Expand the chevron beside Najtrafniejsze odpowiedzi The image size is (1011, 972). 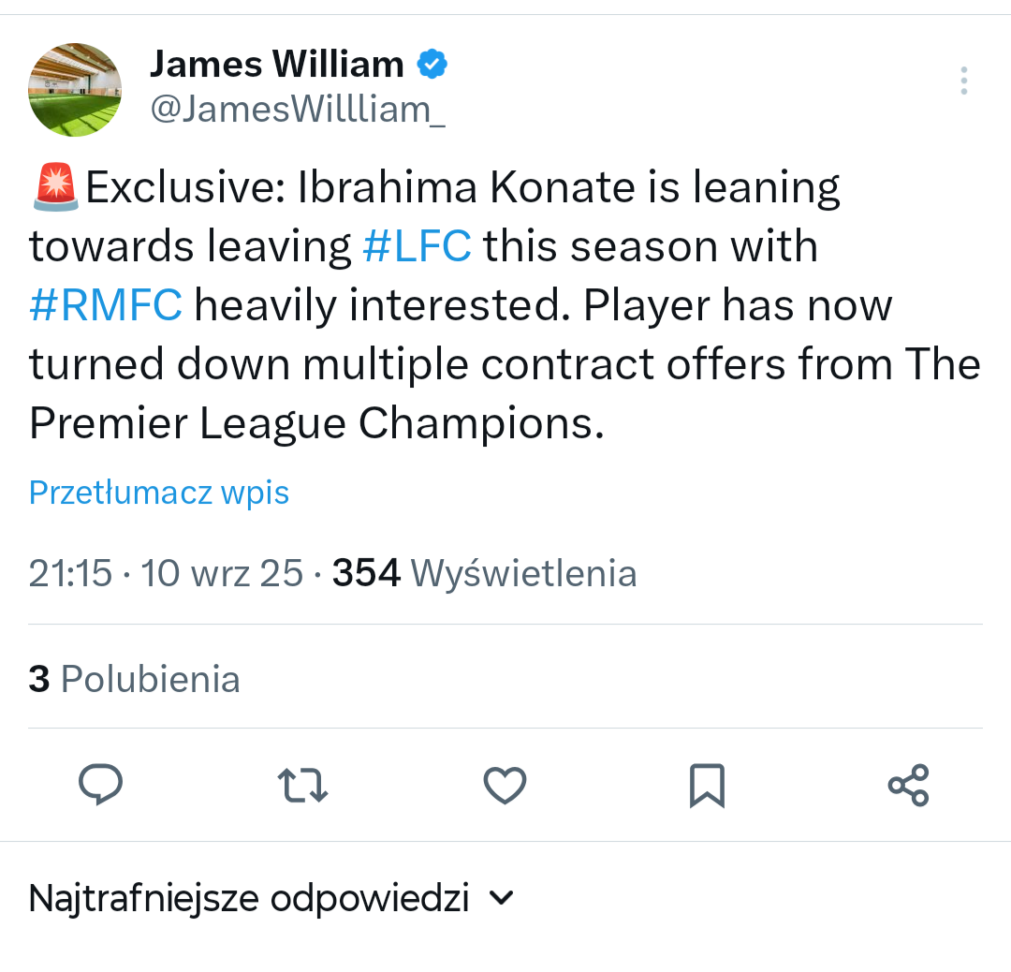(x=502, y=898)
